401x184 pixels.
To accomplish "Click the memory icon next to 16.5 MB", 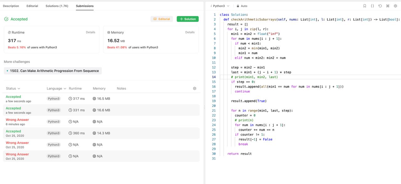I will (x=94, y=99).
